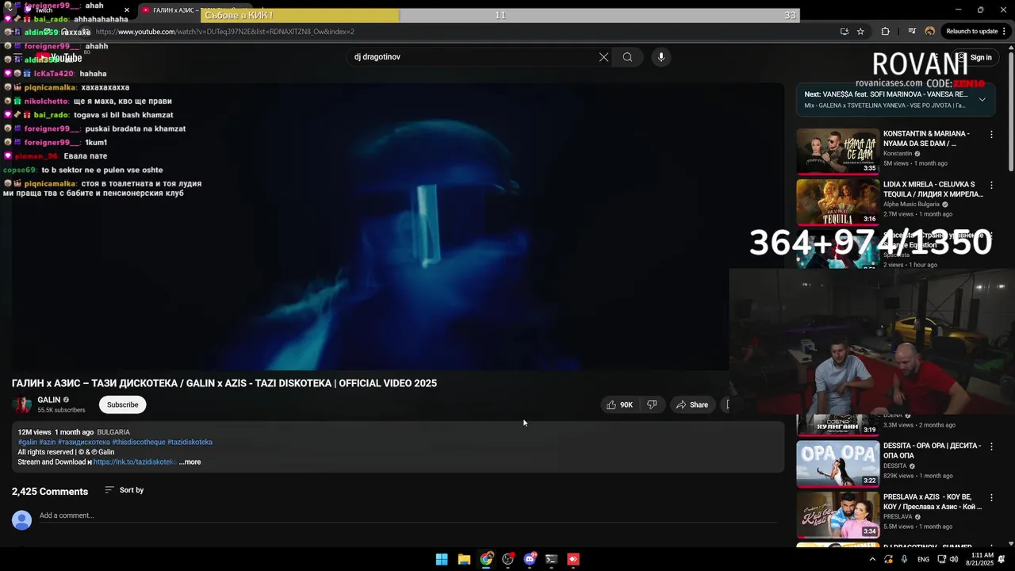The height and width of the screenshot is (571, 1015).
Task: Click the taskbar microphone tray icon
Action: coord(904,559)
